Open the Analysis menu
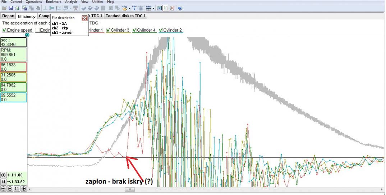Screen dimensions: 386x195 coord(71,2)
